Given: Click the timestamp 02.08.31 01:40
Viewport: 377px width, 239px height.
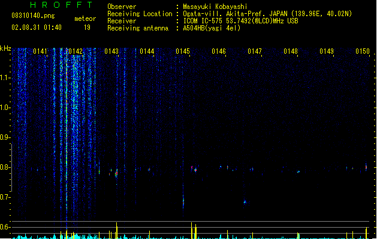Looking at the screenshot, I should [x=37, y=27].
